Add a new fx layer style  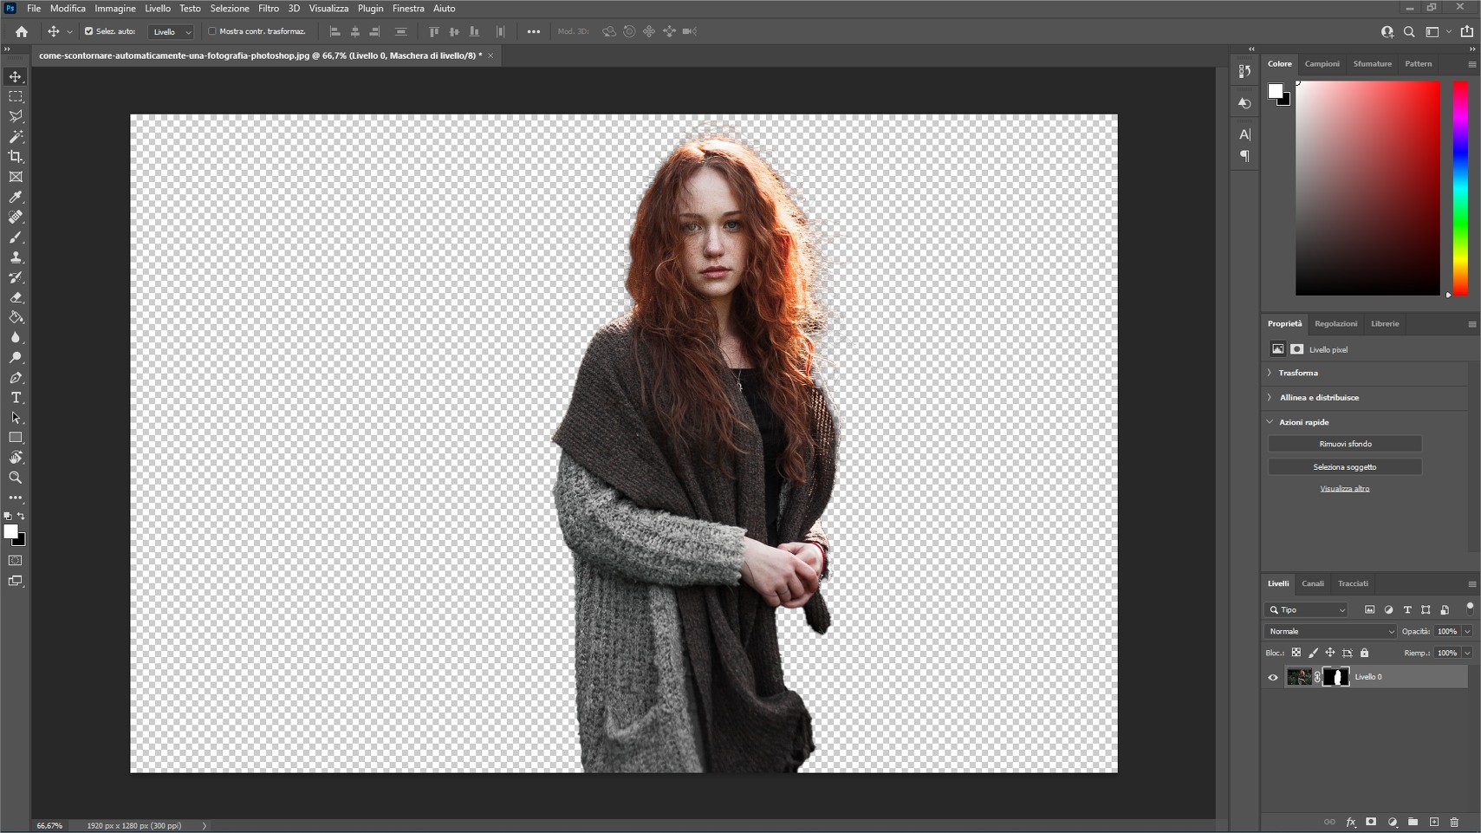click(1352, 822)
